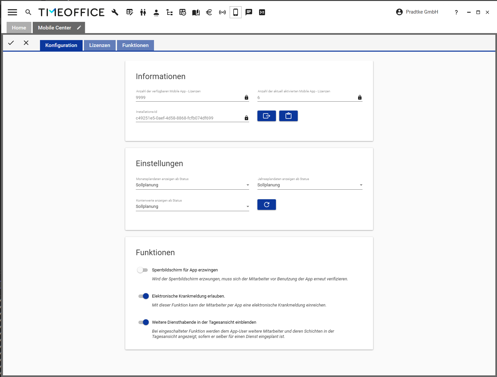The image size is (497, 377).
Task: Toggle Weitere Diensthabende in Tagesansicht switch
Action: [x=143, y=322]
